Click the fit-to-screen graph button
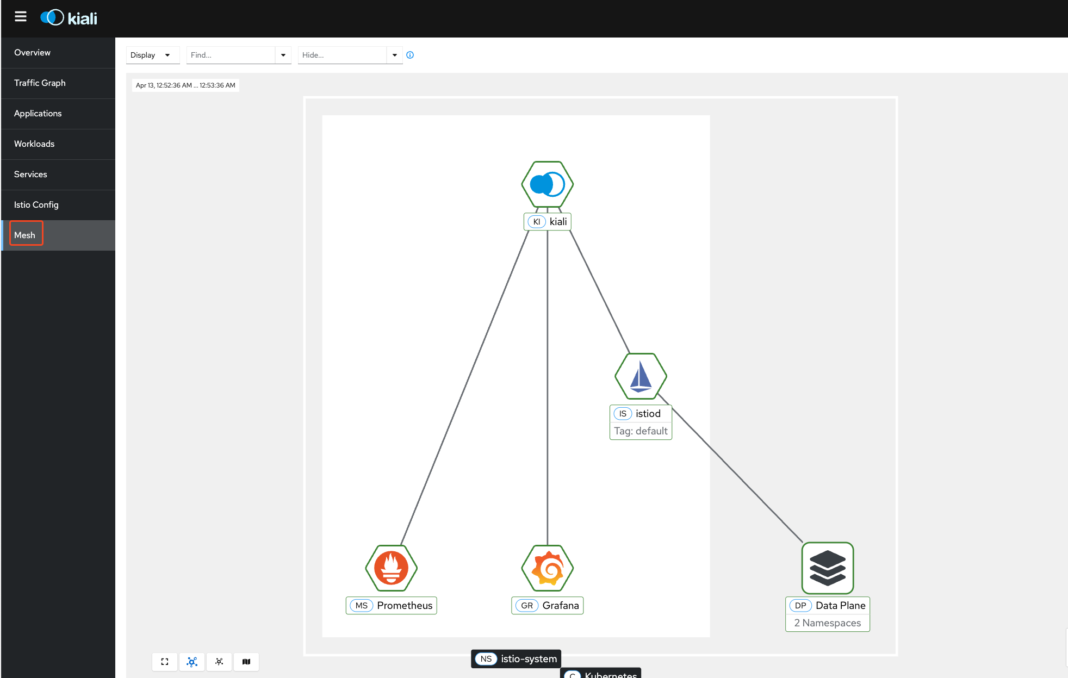1068x678 pixels. (165, 662)
